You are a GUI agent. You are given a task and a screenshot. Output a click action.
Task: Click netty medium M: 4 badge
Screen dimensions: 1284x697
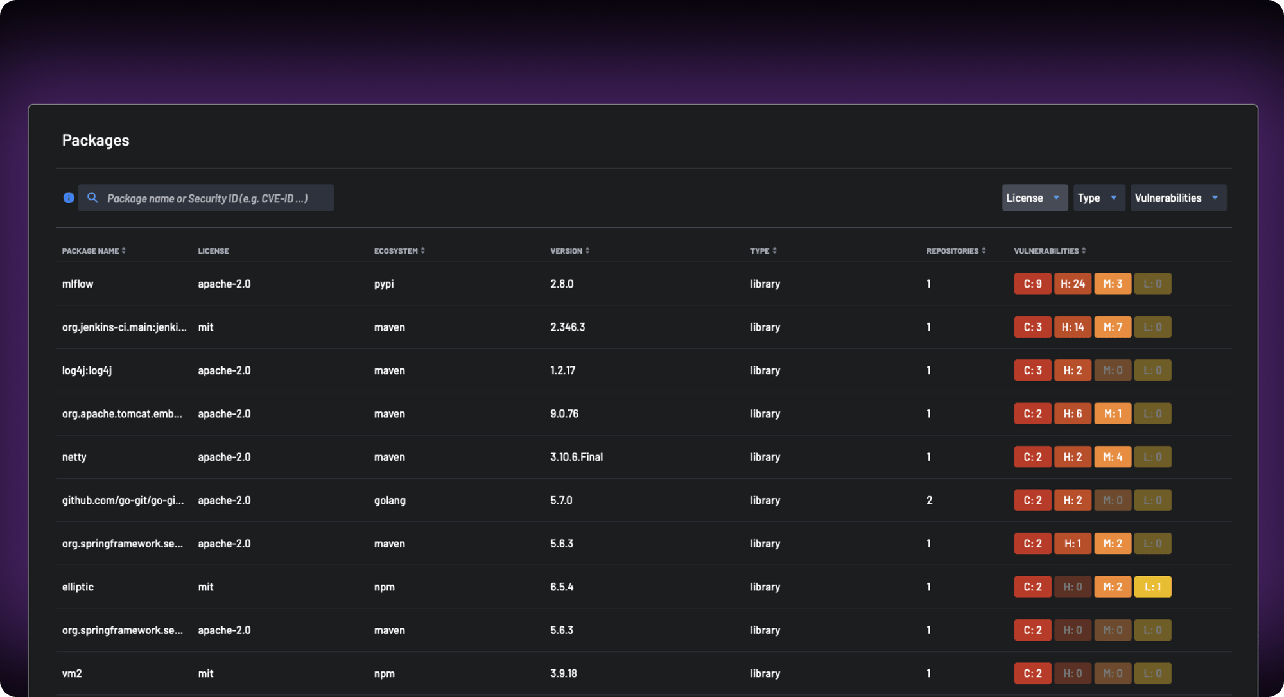(1112, 457)
